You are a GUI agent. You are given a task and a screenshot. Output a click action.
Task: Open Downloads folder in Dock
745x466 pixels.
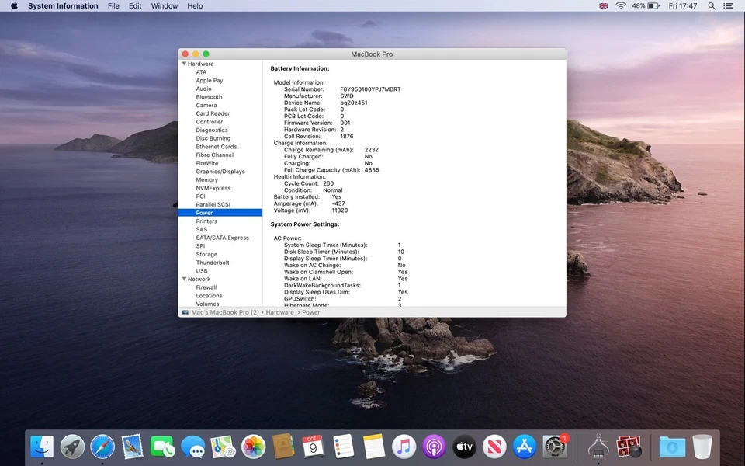pyautogui.click(x=672, y=447)
